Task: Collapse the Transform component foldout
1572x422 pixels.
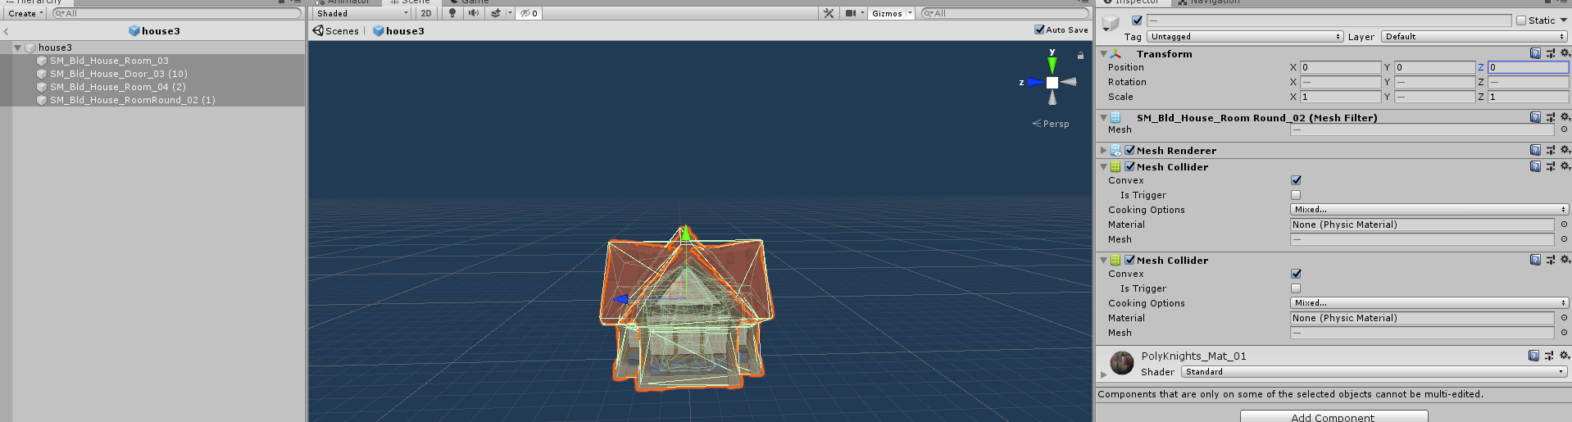Action: click(x=1103, y=53)
